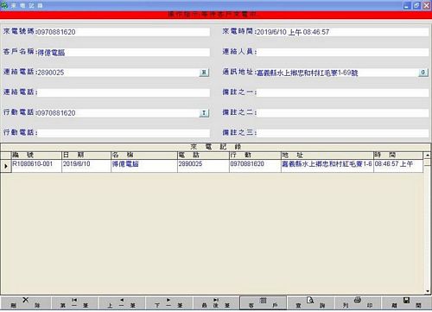Viewport: 432px width, 312px height.
Task: Click the 通訊地址 address field
Action: [x=337, y=73]
